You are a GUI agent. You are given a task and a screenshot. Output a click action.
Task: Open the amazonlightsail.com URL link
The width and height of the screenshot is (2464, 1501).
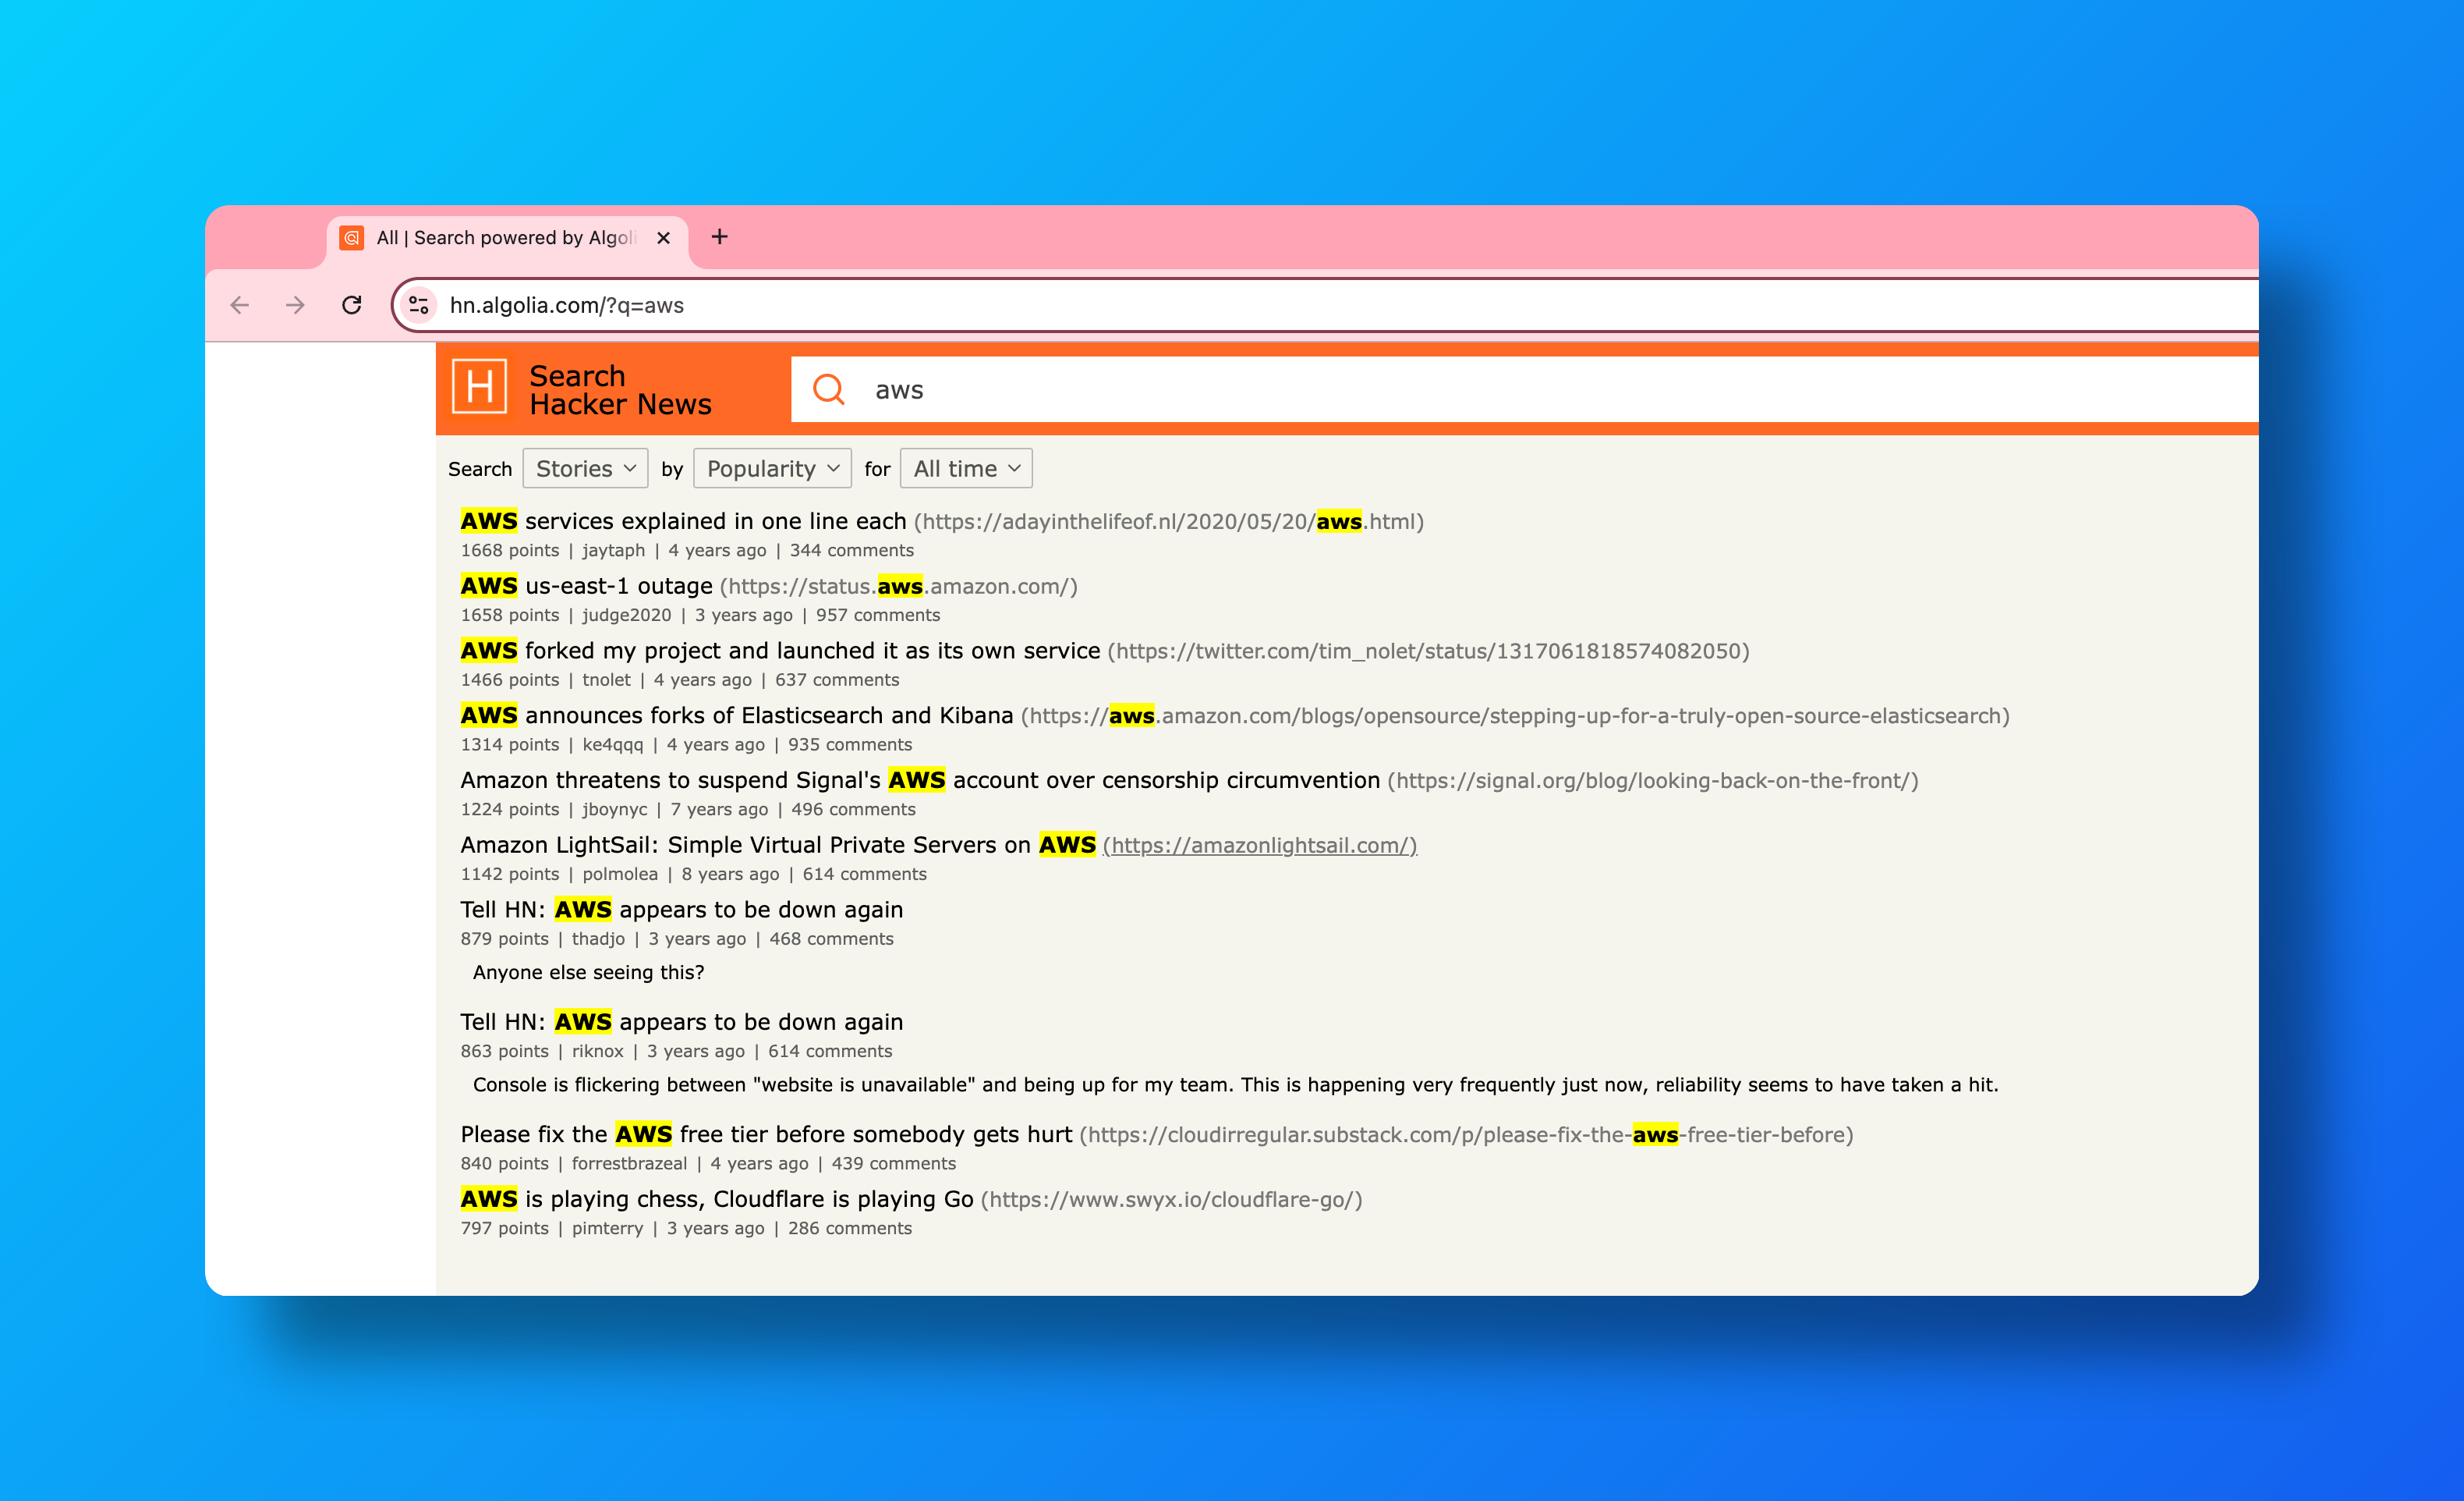[x=1260, y=846]
